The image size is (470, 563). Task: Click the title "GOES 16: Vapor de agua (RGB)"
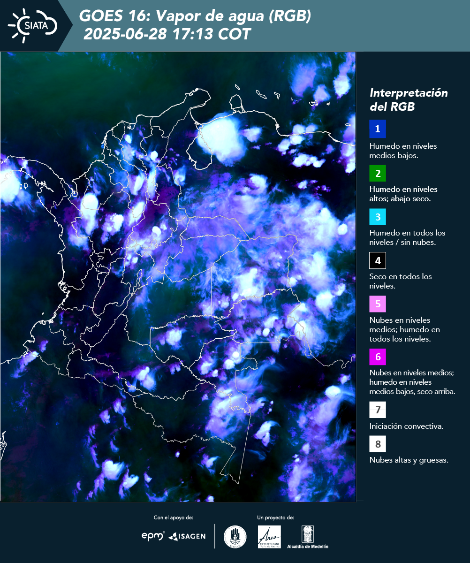point(195,16)
